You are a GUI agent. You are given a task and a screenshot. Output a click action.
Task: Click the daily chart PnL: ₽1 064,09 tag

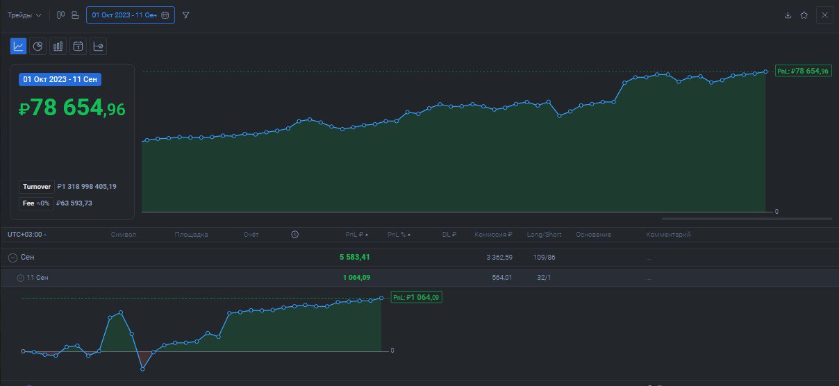[417, 297]
